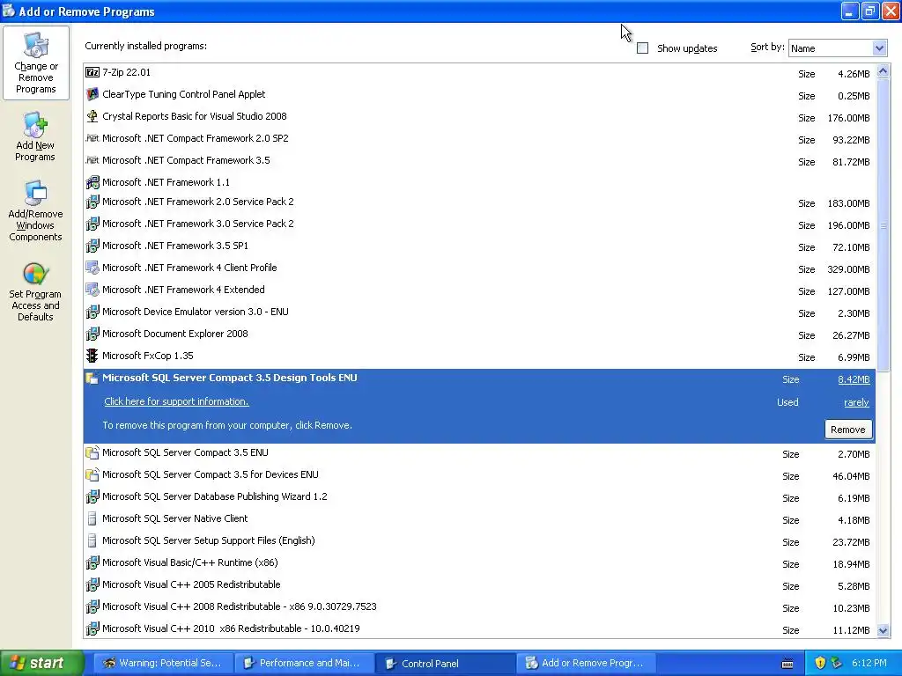This screenshot has height=676, width=902.
Task: Click the Visual C++ 2008 Redistributable icon
Action: coord(92,606)
